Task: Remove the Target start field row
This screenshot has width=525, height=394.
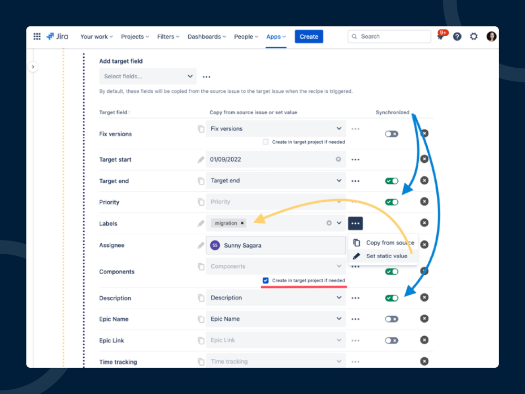Action: click(424, 159)
